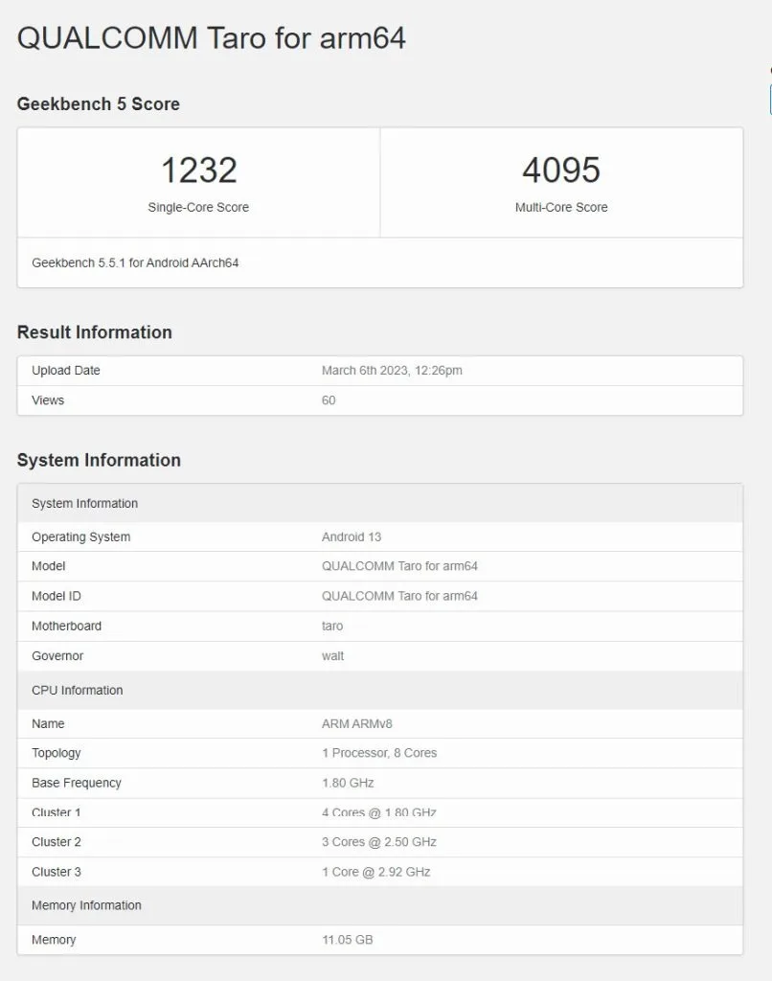
Task: Click the Base Frequency value 1.80 GHz
Action: pyautogui.click(x=348, y=783)
